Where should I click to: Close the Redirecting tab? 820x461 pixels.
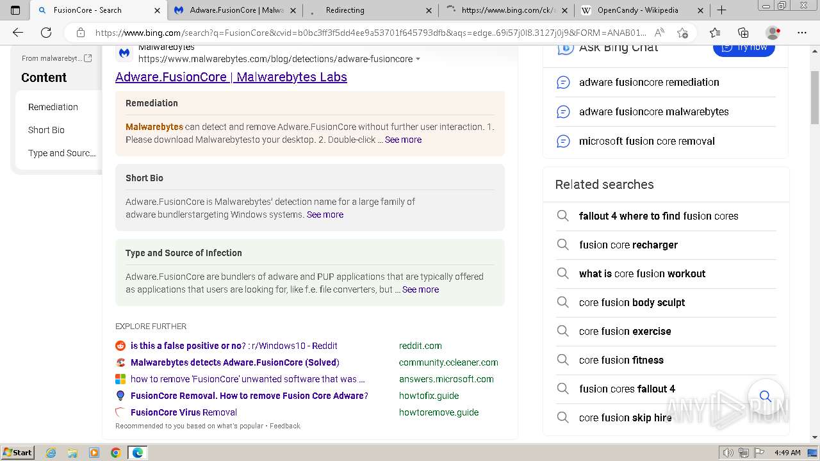(x=429, y=10)
